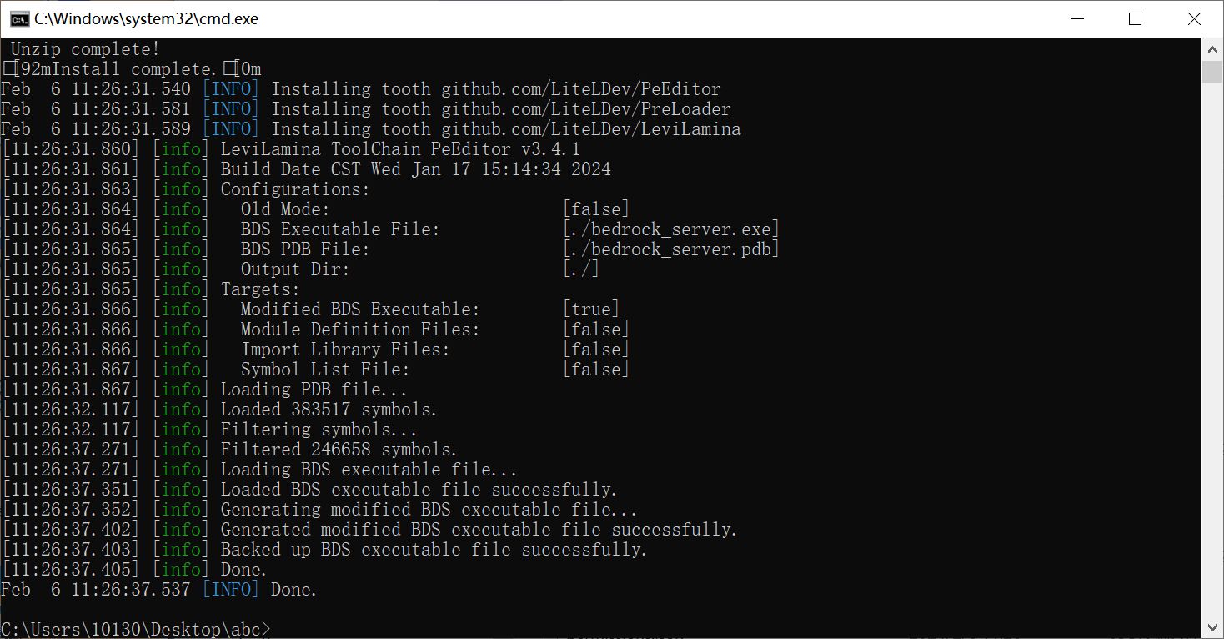The width and height of the screenshot is (1224, 639).
Task: Click the github.com/LiteLDev/PreLoader text
Action: [586, 109]
